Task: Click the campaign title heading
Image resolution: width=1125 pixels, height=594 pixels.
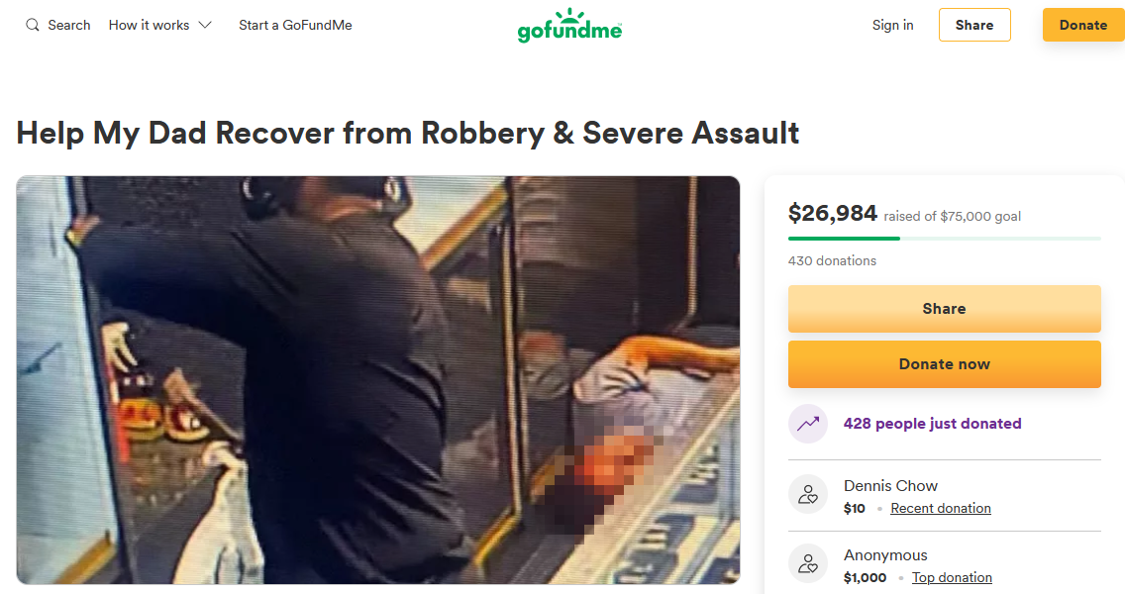Action: pos(408,133)
